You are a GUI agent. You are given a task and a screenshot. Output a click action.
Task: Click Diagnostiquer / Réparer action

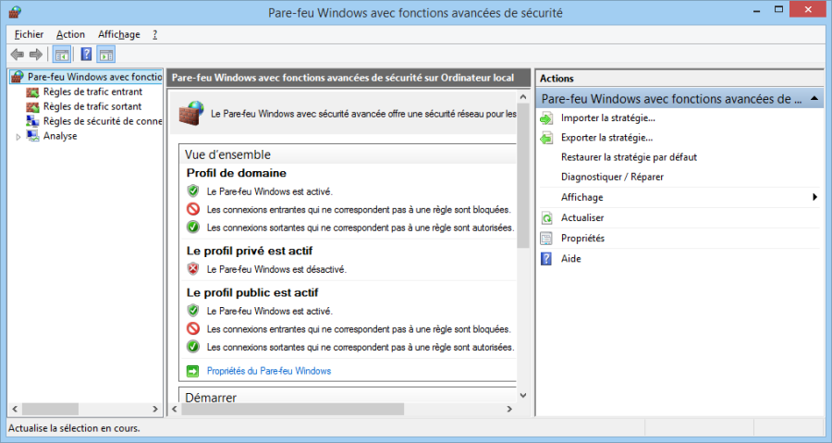click(612, 178)
